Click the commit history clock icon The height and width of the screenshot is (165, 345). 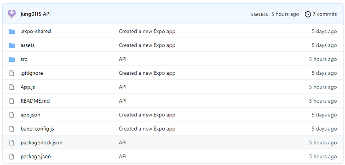(x=308, y=14)
